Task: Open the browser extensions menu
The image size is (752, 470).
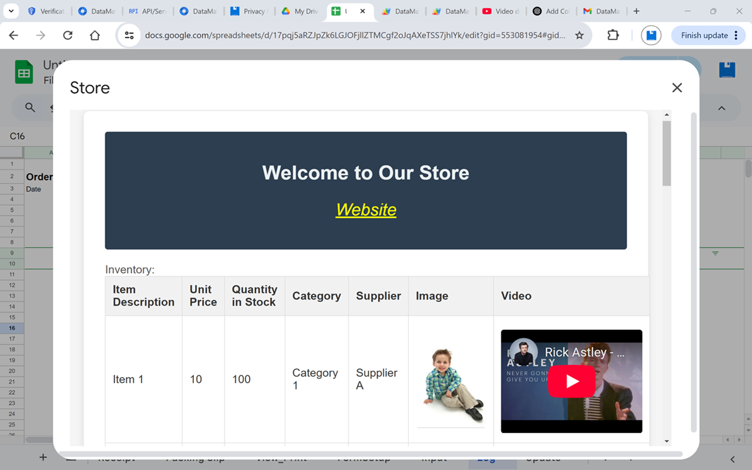Action: 613,35
